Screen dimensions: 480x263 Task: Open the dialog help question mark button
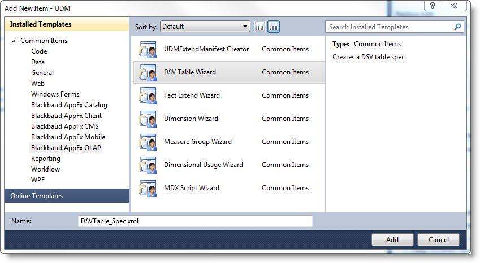[x=433, y=6]
